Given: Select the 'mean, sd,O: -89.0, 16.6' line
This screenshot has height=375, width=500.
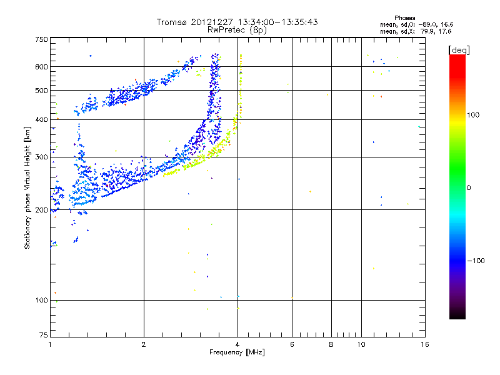Looking at the screenshot, I should (x=416, y=24).
